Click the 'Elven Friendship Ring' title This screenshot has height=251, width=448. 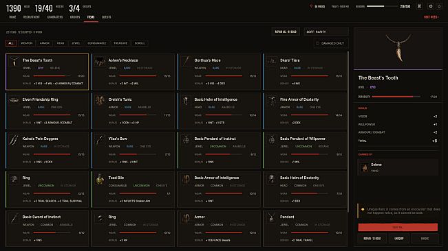[40, 99]
